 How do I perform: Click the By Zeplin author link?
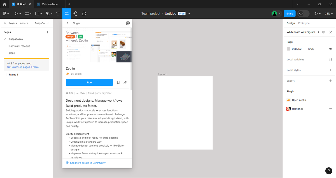76,74
